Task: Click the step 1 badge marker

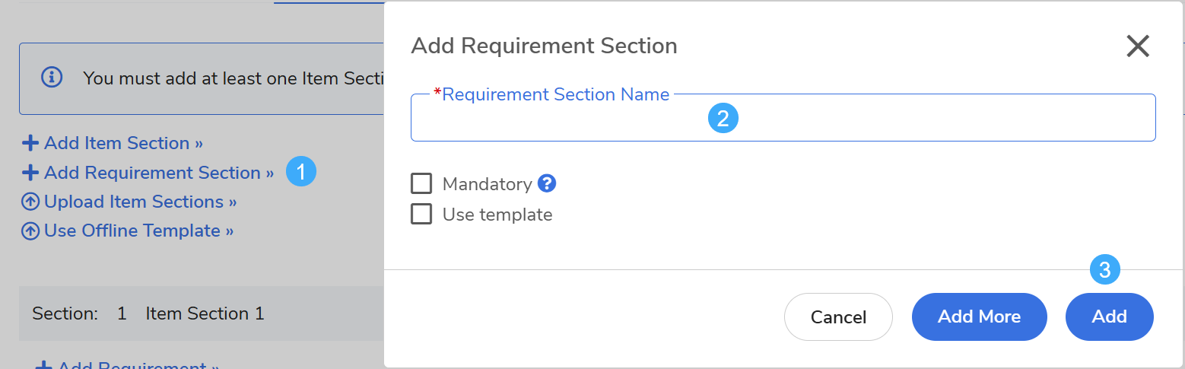Action: click(301, 172)
